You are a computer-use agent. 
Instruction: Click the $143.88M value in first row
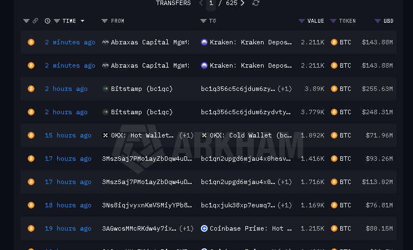pyautogui.click(x=377, y=42)
